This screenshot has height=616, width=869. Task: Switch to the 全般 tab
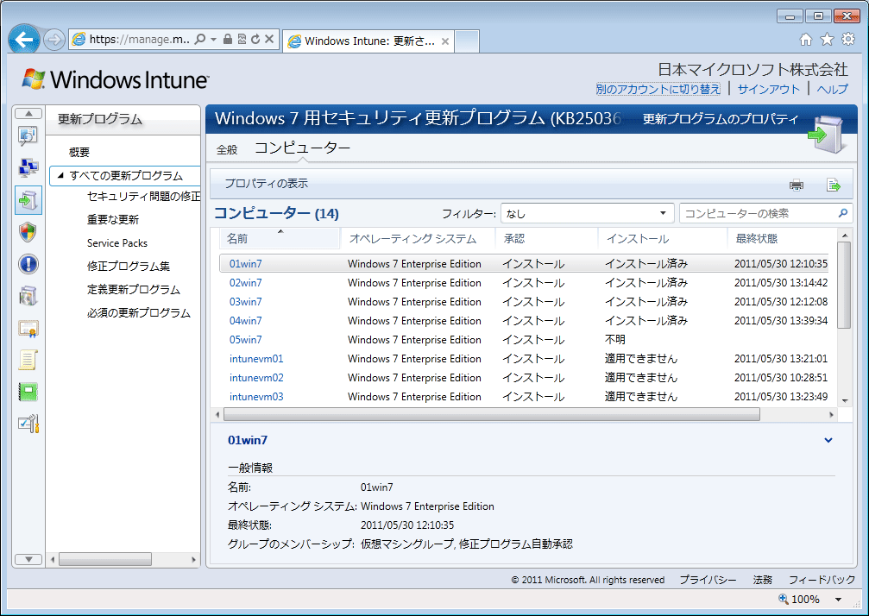[x=227, y=149]
